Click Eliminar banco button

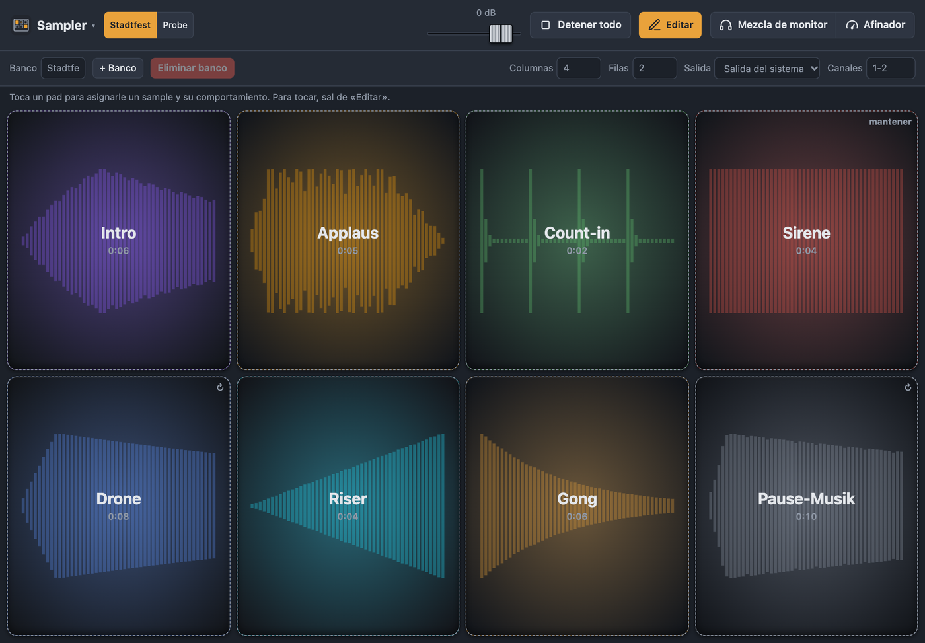click(192, 68)
